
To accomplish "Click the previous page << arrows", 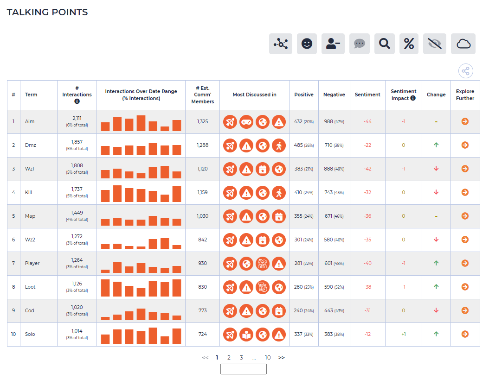I will click(x=205, y=358).
